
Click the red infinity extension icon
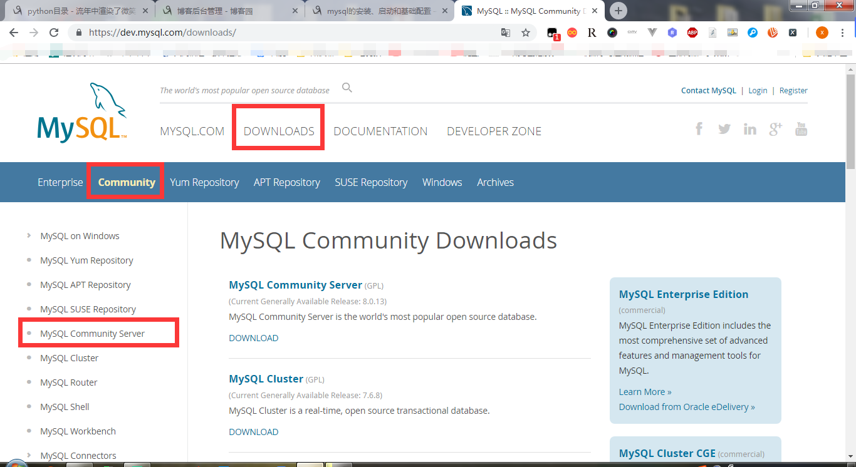[x=572, y=33]
